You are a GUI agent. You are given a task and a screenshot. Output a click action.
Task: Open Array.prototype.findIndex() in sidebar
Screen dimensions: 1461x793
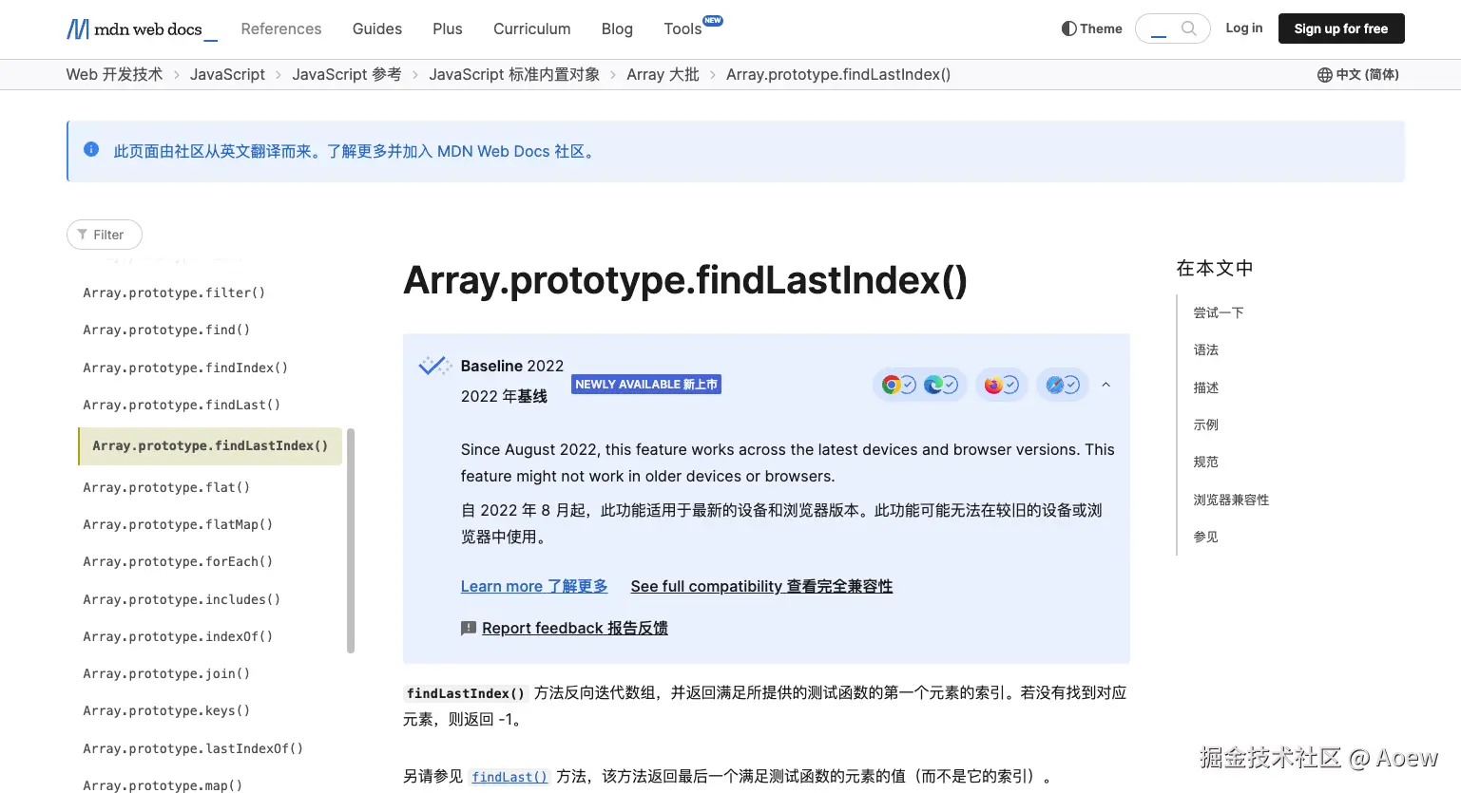[x=185, y=368]
